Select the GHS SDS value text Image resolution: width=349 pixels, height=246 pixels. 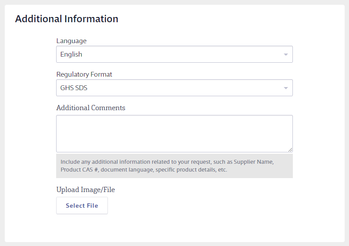[74, 88]
